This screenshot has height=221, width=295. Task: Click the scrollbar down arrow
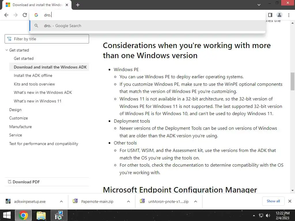point(292,190)
